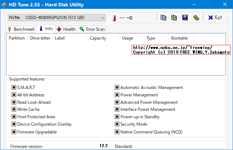Click the Partition column header
The width and height of the screenshot is (233, 150).
[x=17, y=38]
